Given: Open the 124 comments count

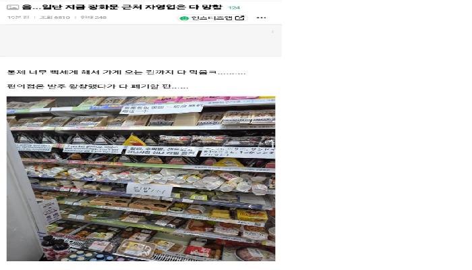Looking at the screenshot, I should click(234, 7).
